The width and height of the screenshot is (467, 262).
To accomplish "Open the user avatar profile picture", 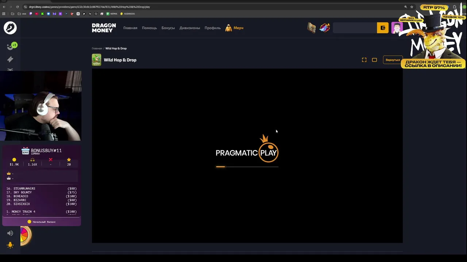I will click(396, 28).
